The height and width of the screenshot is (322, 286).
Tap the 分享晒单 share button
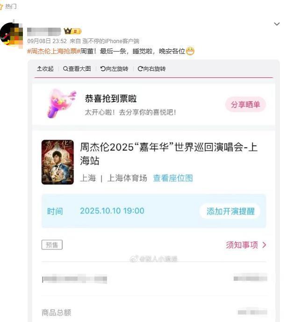[x=245, y=105]
